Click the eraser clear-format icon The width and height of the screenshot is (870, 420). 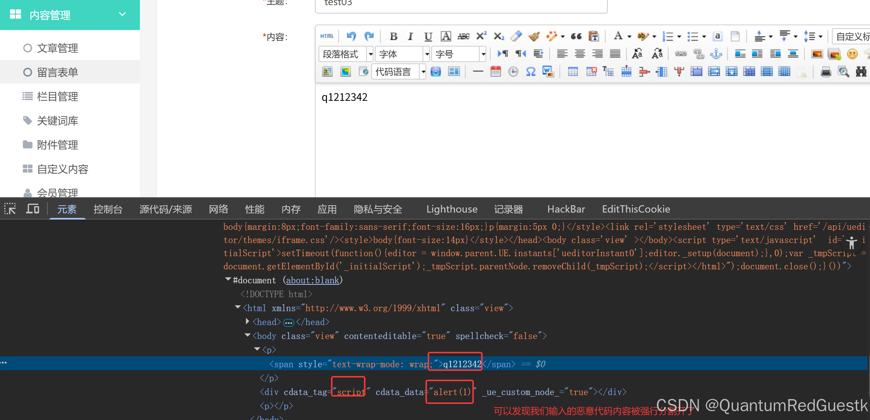click(516, 36)
